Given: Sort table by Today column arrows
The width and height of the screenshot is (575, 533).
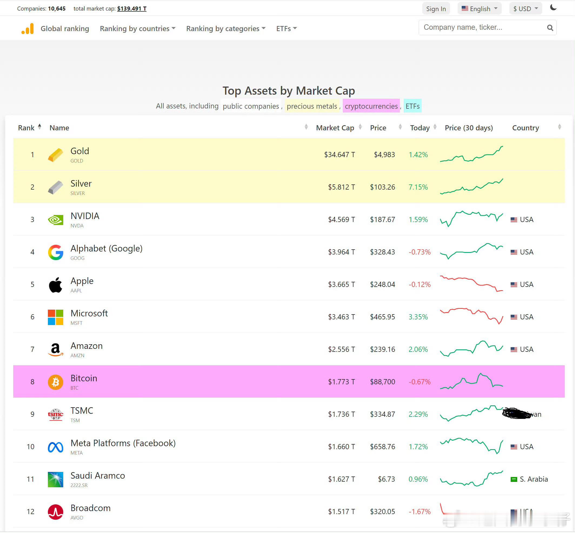Looking at the screenshot, I should (x=435, y=127).
